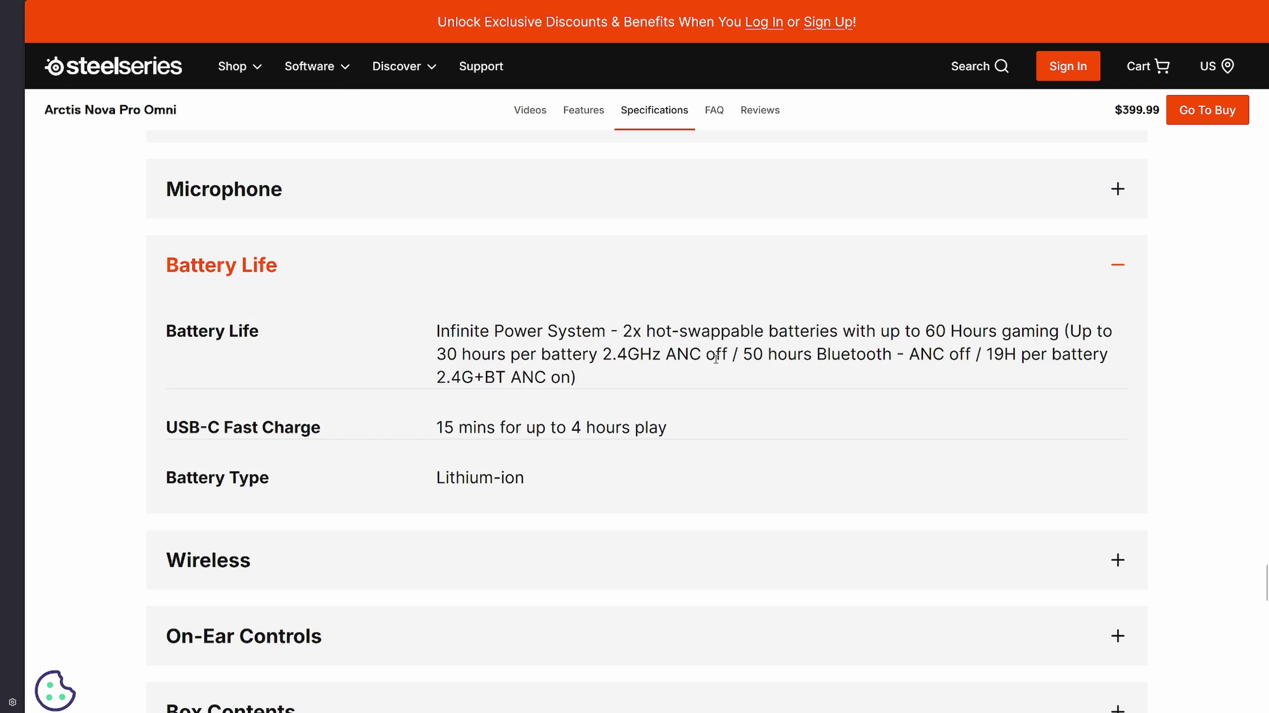Click the Infinite Power System description text

[x=774, y=354]
